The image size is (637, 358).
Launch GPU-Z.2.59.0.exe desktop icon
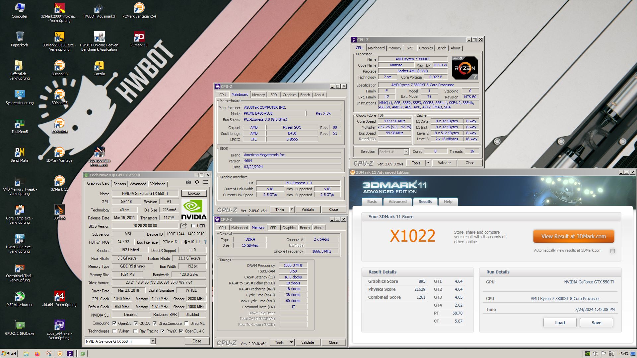pos(20,328)
